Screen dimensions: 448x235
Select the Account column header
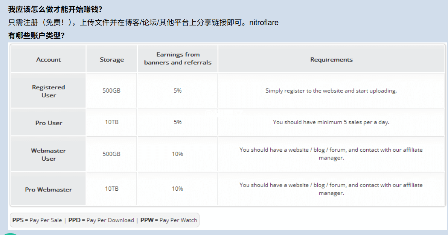49,60
